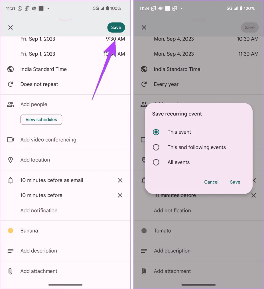Click location pin icon on left screen
The image size is (264, 289).
[x=10, y=160]
